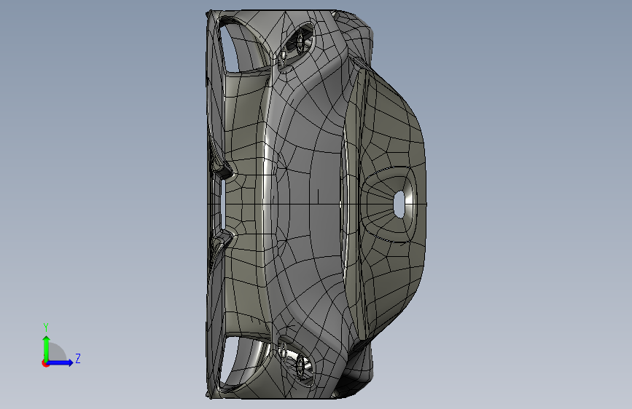Click the green Y axis arrow of the triad
Screen dimensions: 632x409
[47, 348]
